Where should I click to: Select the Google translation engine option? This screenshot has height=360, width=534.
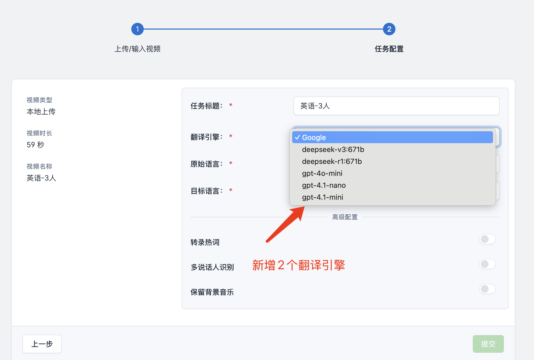tap(392, 137)
